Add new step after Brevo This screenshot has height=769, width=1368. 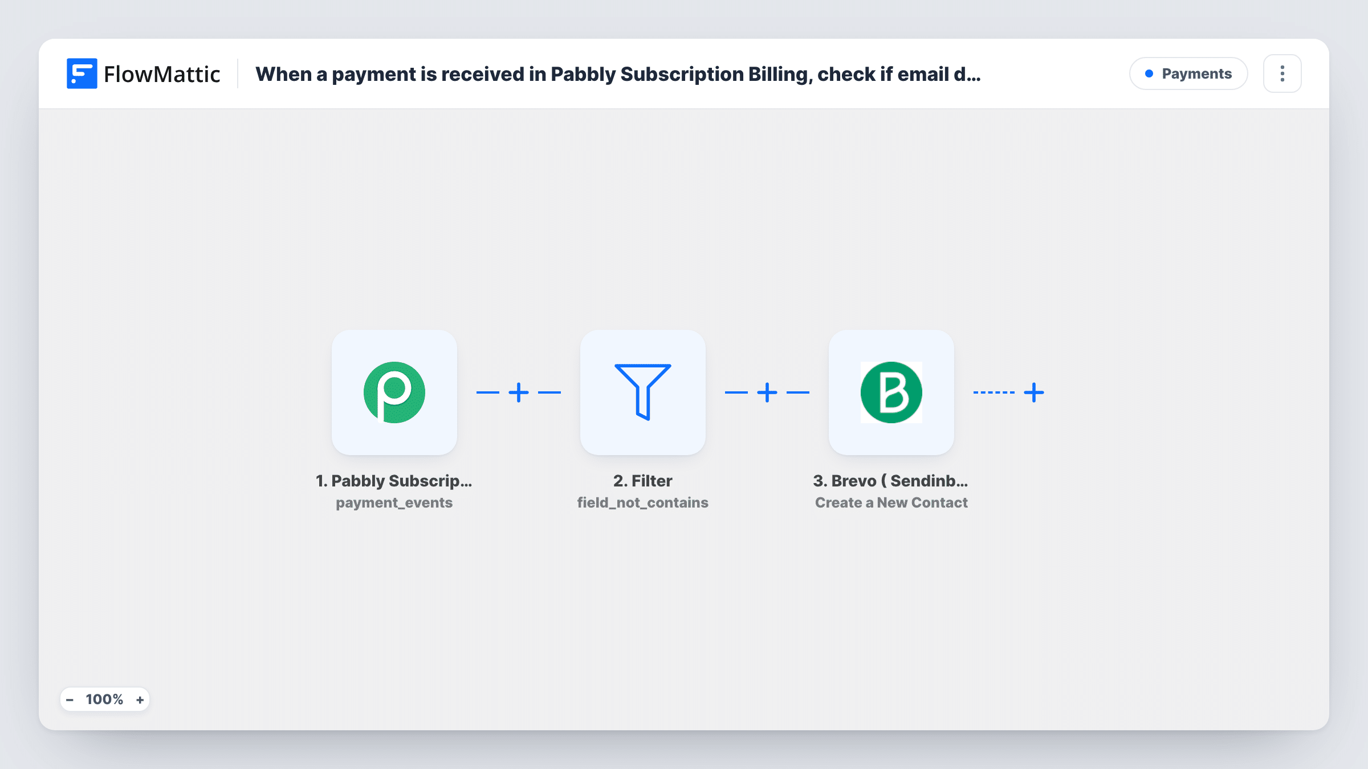click(1034, 392)
